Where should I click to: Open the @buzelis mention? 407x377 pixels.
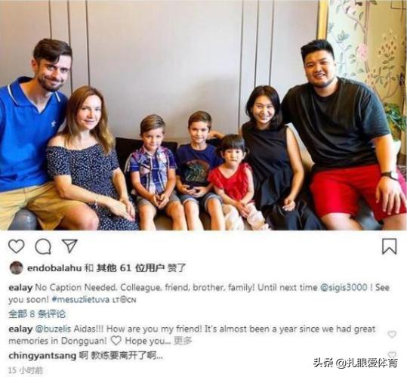53,329
